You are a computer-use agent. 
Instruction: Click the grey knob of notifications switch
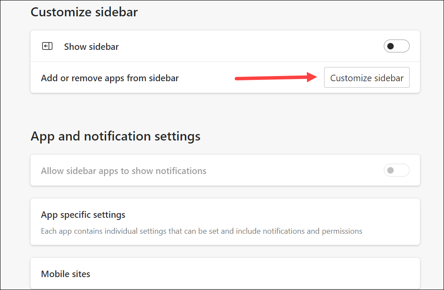coord(390,170)
